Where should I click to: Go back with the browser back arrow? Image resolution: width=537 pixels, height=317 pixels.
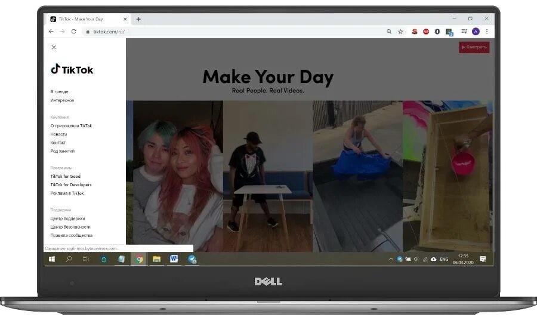pos(51,32)
